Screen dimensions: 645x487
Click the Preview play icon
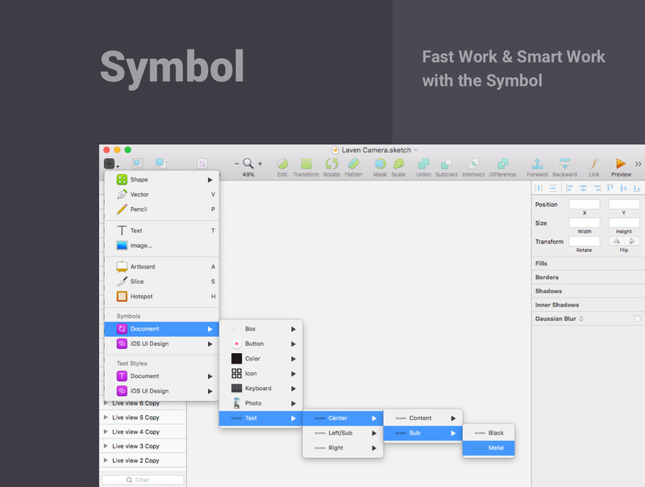click(621, 164)
